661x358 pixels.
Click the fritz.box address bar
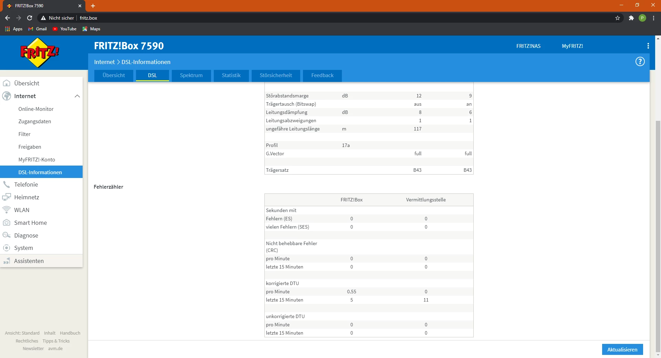pyautogui.click(x=330, y=18)
